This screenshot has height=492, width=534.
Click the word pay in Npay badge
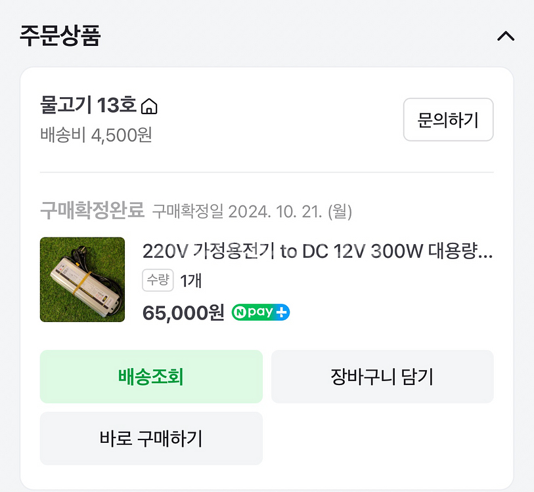coord(259,313)
